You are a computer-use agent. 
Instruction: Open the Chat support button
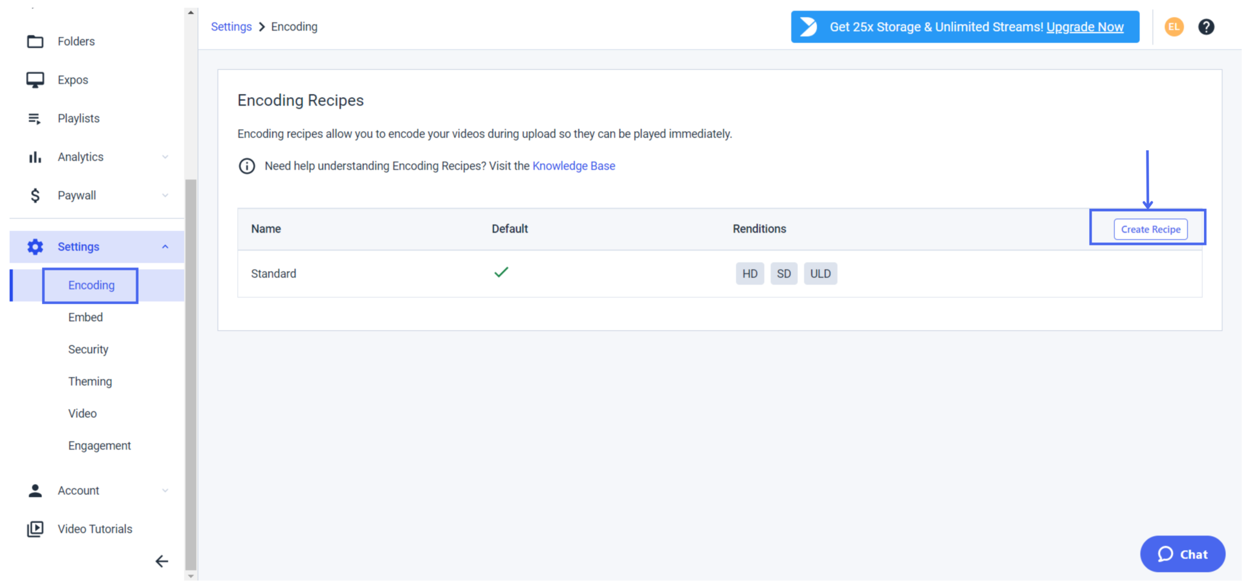(1183, 554)
